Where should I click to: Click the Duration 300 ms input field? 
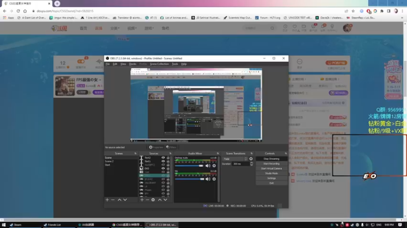pyautogui.click(x=241, y=164)
